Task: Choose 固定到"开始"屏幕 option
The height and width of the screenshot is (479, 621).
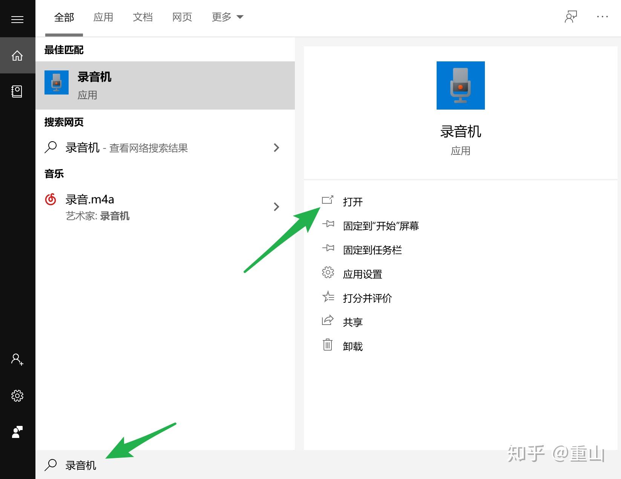Action: click(381, 226)
